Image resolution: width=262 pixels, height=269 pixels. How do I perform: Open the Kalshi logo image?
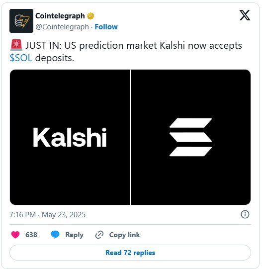pyautogui.click(x=70, y=137)
